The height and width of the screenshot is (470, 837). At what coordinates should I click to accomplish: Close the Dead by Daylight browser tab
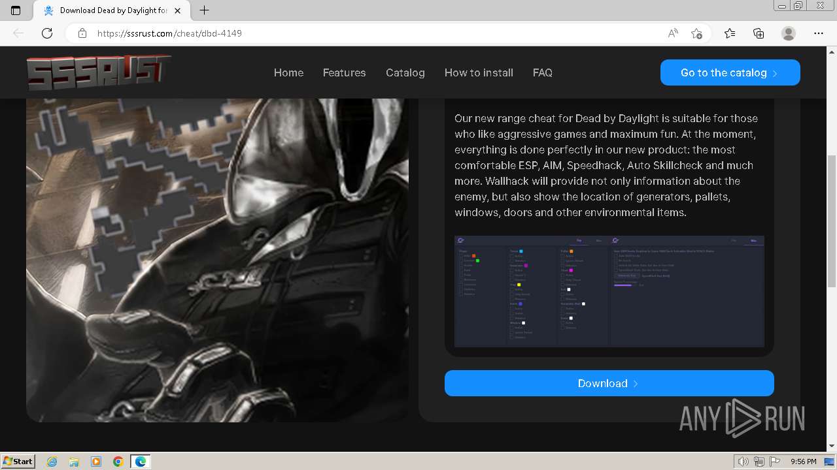(177, 10)
